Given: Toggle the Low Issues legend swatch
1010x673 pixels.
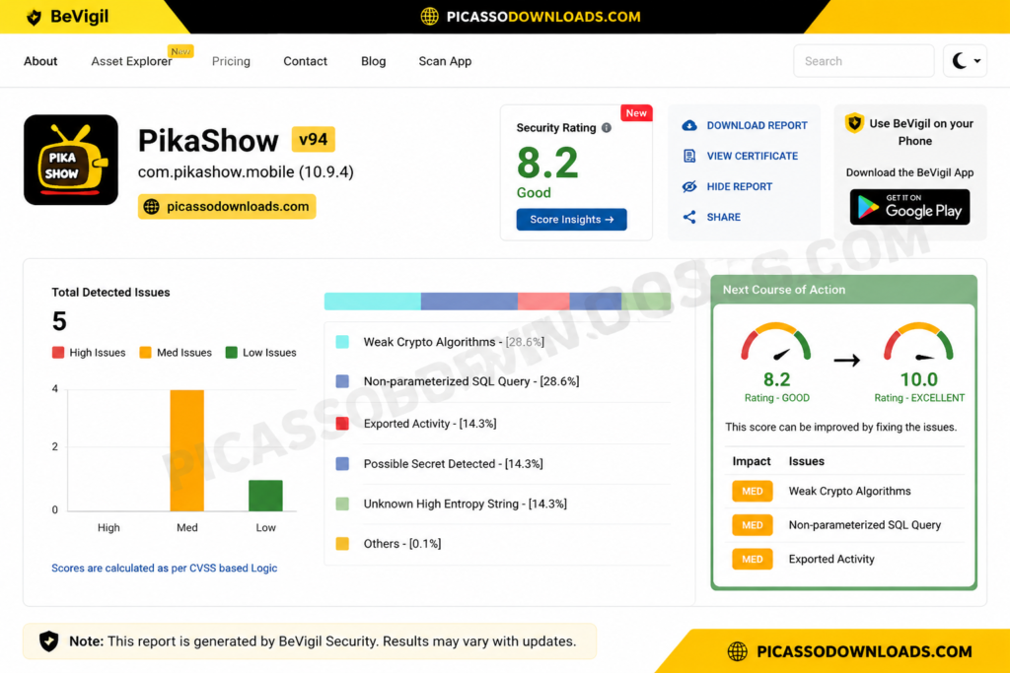Looking at the screenshot, I should tap(231, 352).
